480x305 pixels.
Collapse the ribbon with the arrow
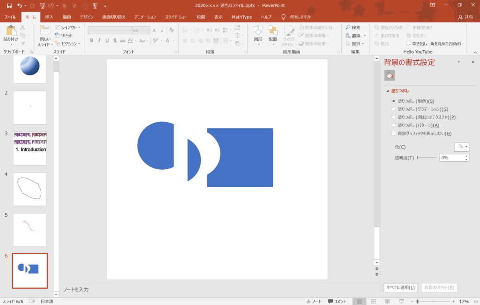[x=475, y=52]
